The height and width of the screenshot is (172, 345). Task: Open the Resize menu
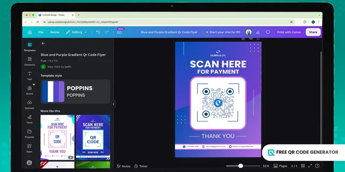coord(55,32)
